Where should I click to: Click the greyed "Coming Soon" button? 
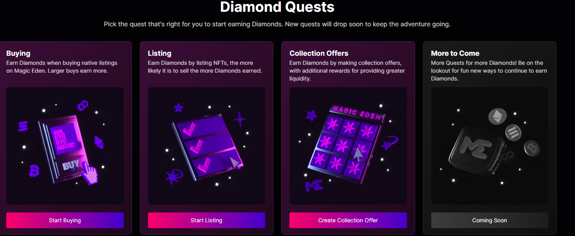pos(489,220)
